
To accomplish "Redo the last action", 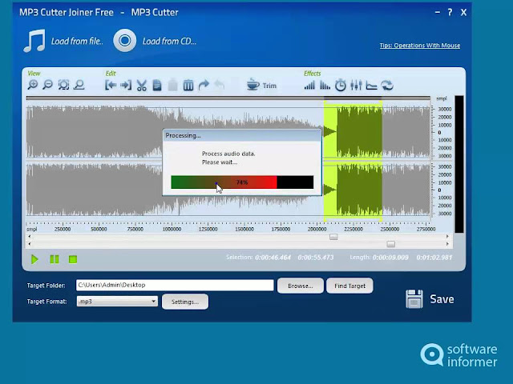I will click(204, 86).
